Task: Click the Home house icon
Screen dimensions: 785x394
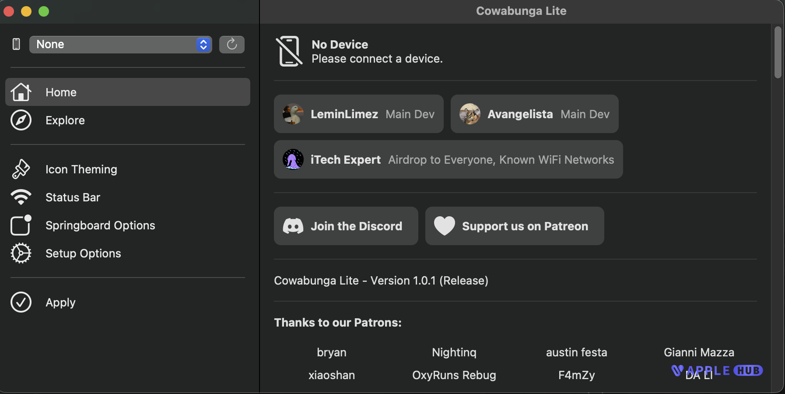Action: coord(21,92)
